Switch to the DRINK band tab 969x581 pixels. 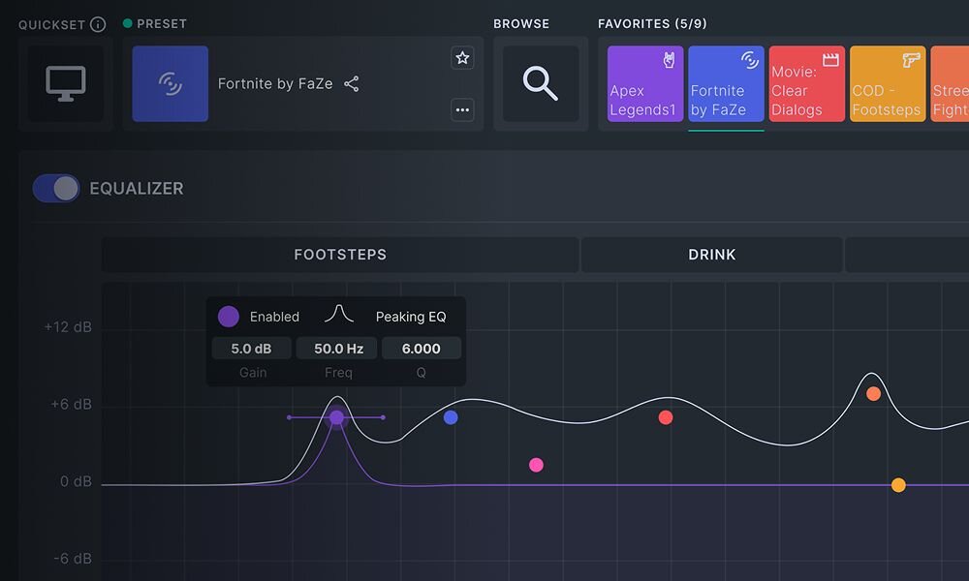point(712,255)
